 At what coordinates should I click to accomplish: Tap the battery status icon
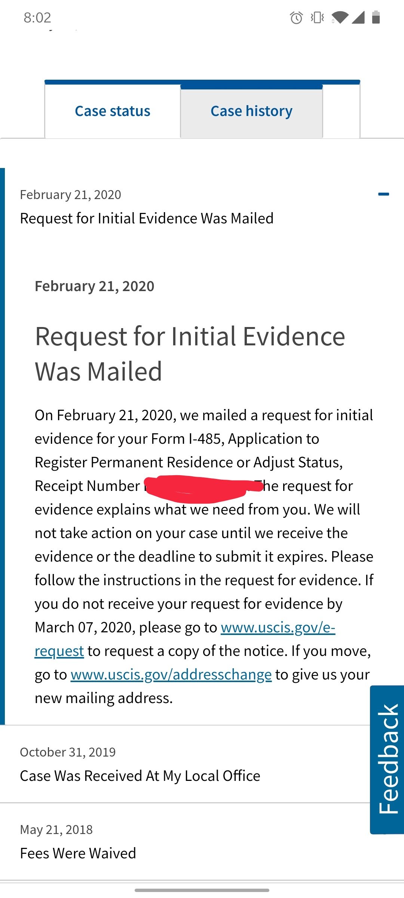point(376,18)
